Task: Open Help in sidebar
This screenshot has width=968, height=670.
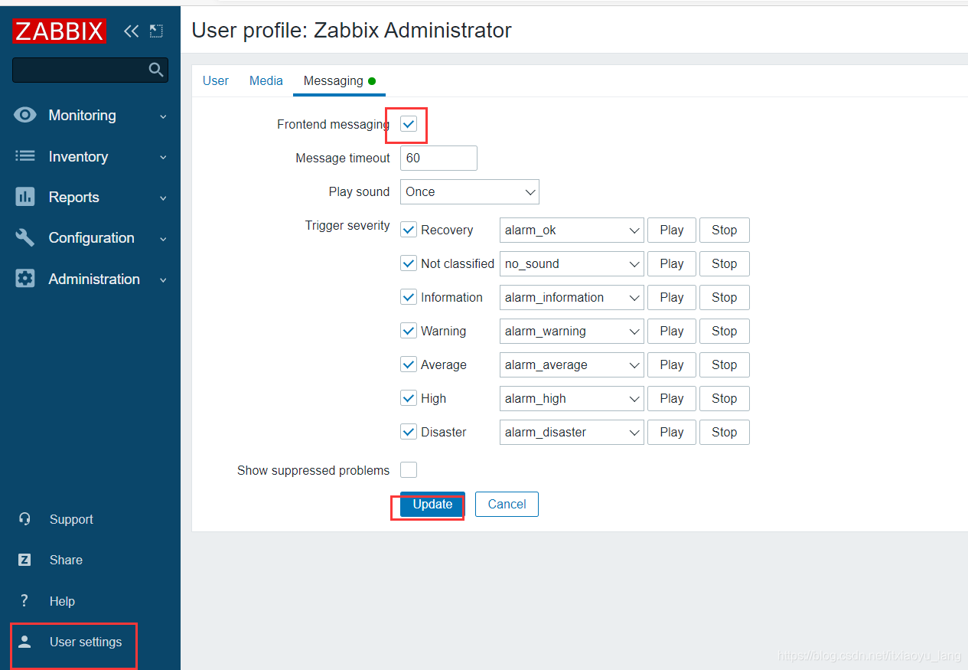Action: [62, 601]
